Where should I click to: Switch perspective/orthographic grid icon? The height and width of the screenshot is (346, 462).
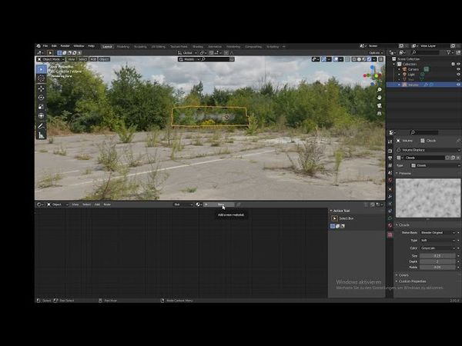tap(380, 113)
